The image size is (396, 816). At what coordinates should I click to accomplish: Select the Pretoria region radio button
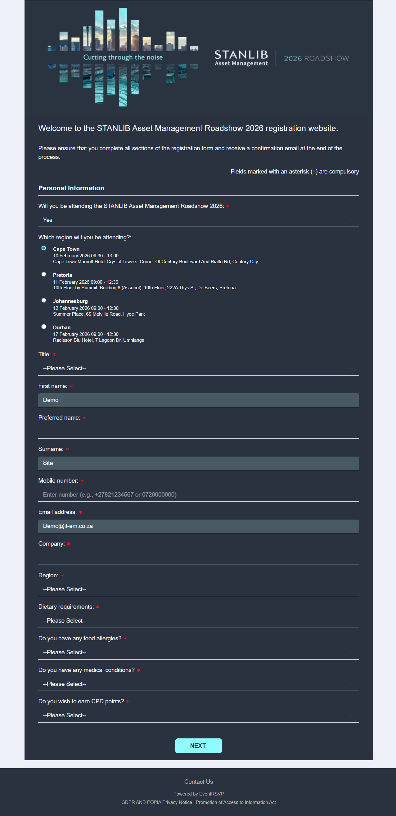click(x=44, y=274)
